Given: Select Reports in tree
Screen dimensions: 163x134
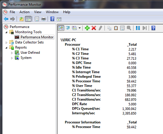Looking at the screenshot, I should tap(21, 47).
